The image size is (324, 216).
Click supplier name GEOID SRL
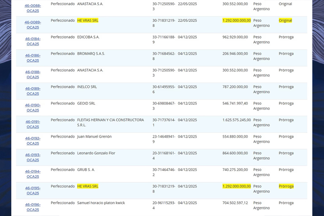[86, 103]
